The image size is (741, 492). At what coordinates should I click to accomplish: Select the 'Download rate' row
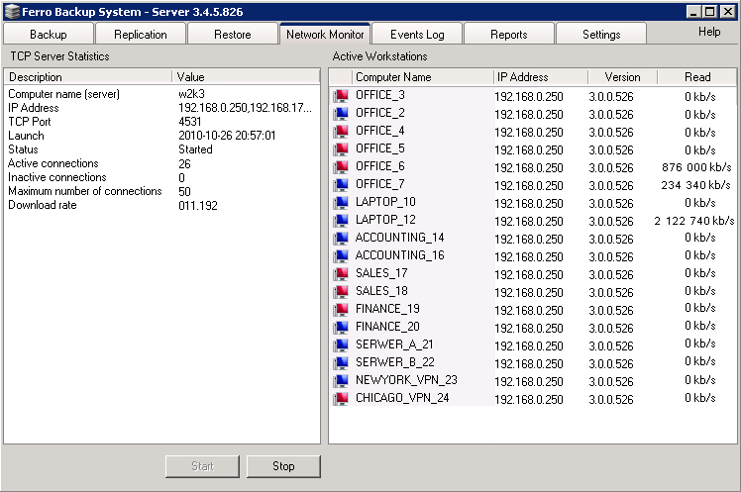tap(161, 205)
